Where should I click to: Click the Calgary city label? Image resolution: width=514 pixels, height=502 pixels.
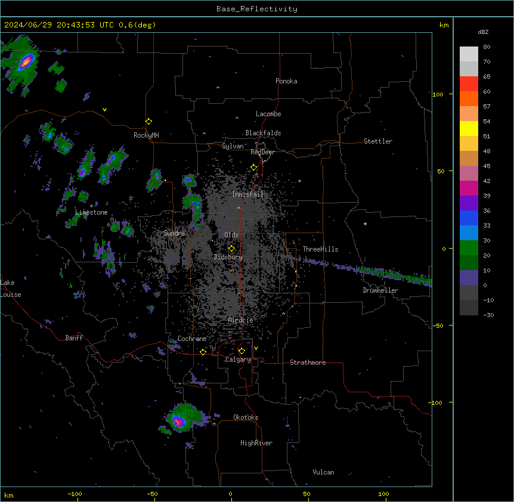238,360
